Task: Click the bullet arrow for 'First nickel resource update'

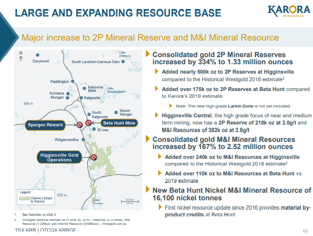Action: click(160, 207)
